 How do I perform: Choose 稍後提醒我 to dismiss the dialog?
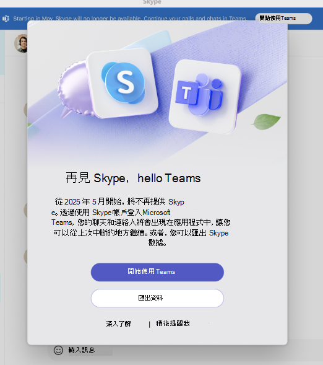click(x=173, y=323)
